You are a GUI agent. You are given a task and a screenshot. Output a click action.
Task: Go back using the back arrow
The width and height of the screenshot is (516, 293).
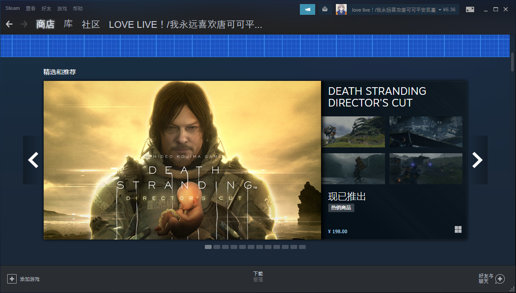[x=9, y=24]
